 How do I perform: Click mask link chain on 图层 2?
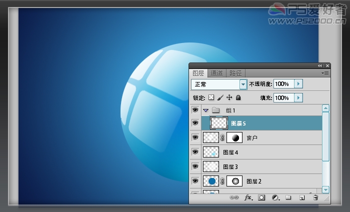pos(222,181)
